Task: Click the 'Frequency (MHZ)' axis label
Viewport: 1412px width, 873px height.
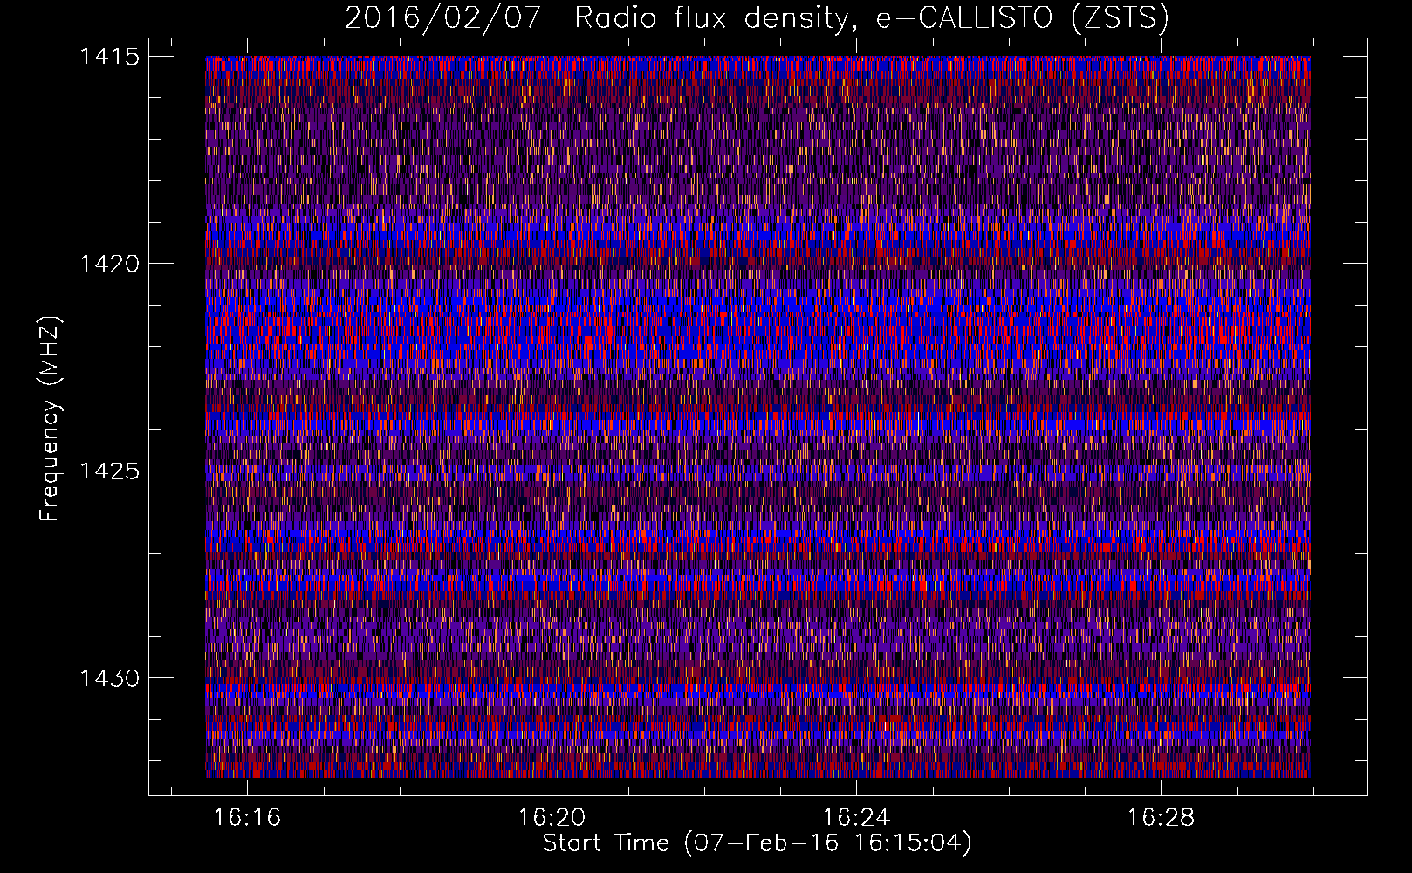Action: coord(50,418)
